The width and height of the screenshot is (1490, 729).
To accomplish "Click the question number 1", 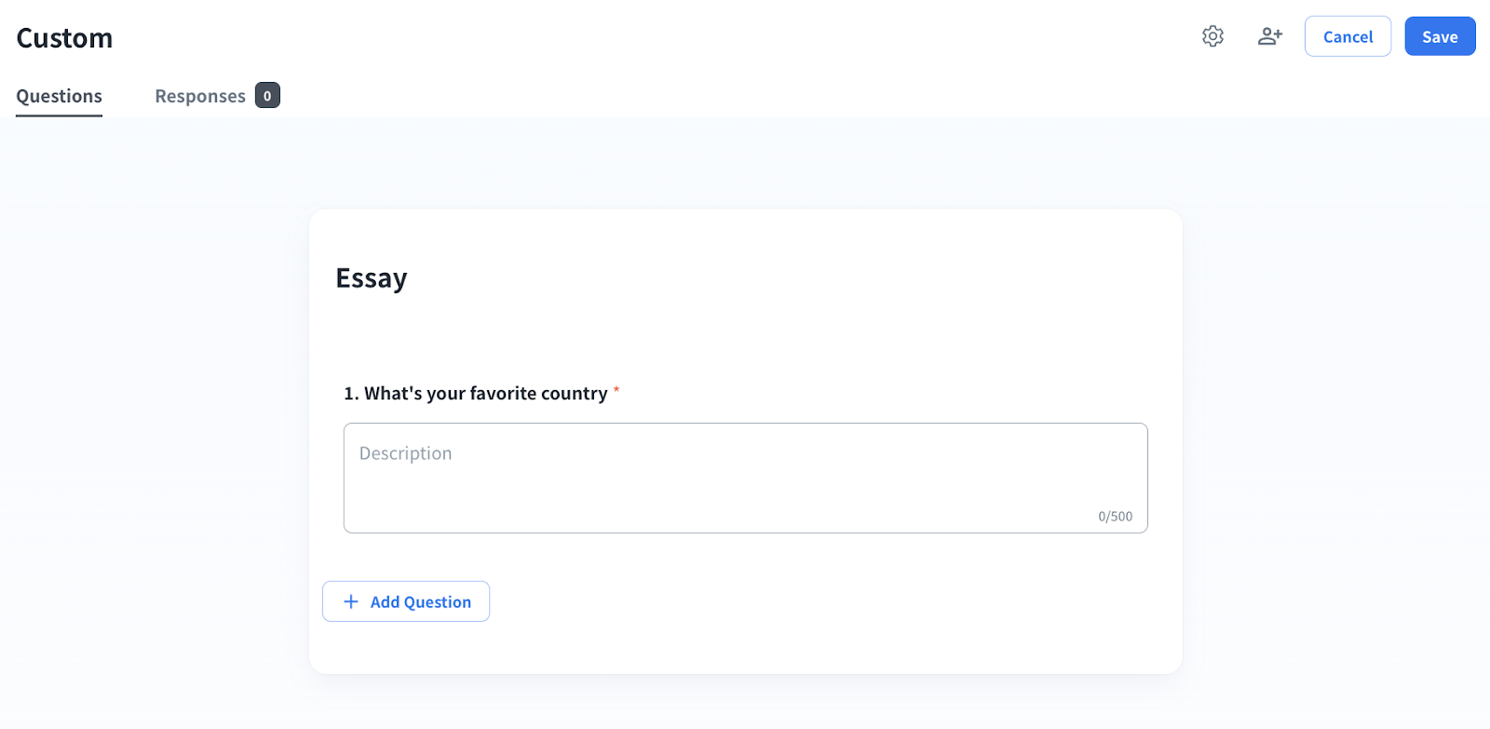I will coord(350,394).
